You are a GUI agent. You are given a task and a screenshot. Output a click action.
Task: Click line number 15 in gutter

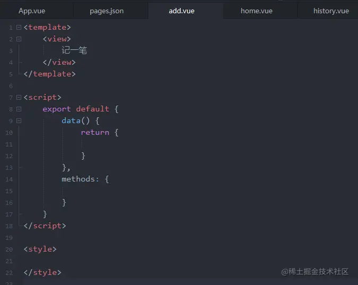pos(9,191)
